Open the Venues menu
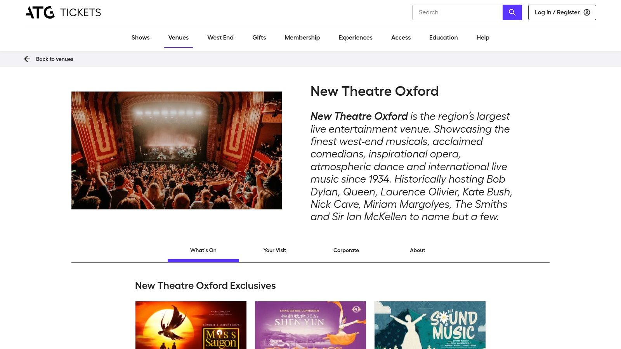Viewport: 621px width, 349px height. tap(178, 38)
